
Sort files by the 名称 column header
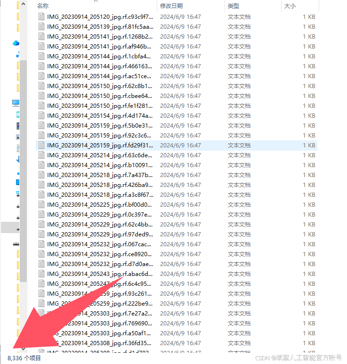point(43,6)
